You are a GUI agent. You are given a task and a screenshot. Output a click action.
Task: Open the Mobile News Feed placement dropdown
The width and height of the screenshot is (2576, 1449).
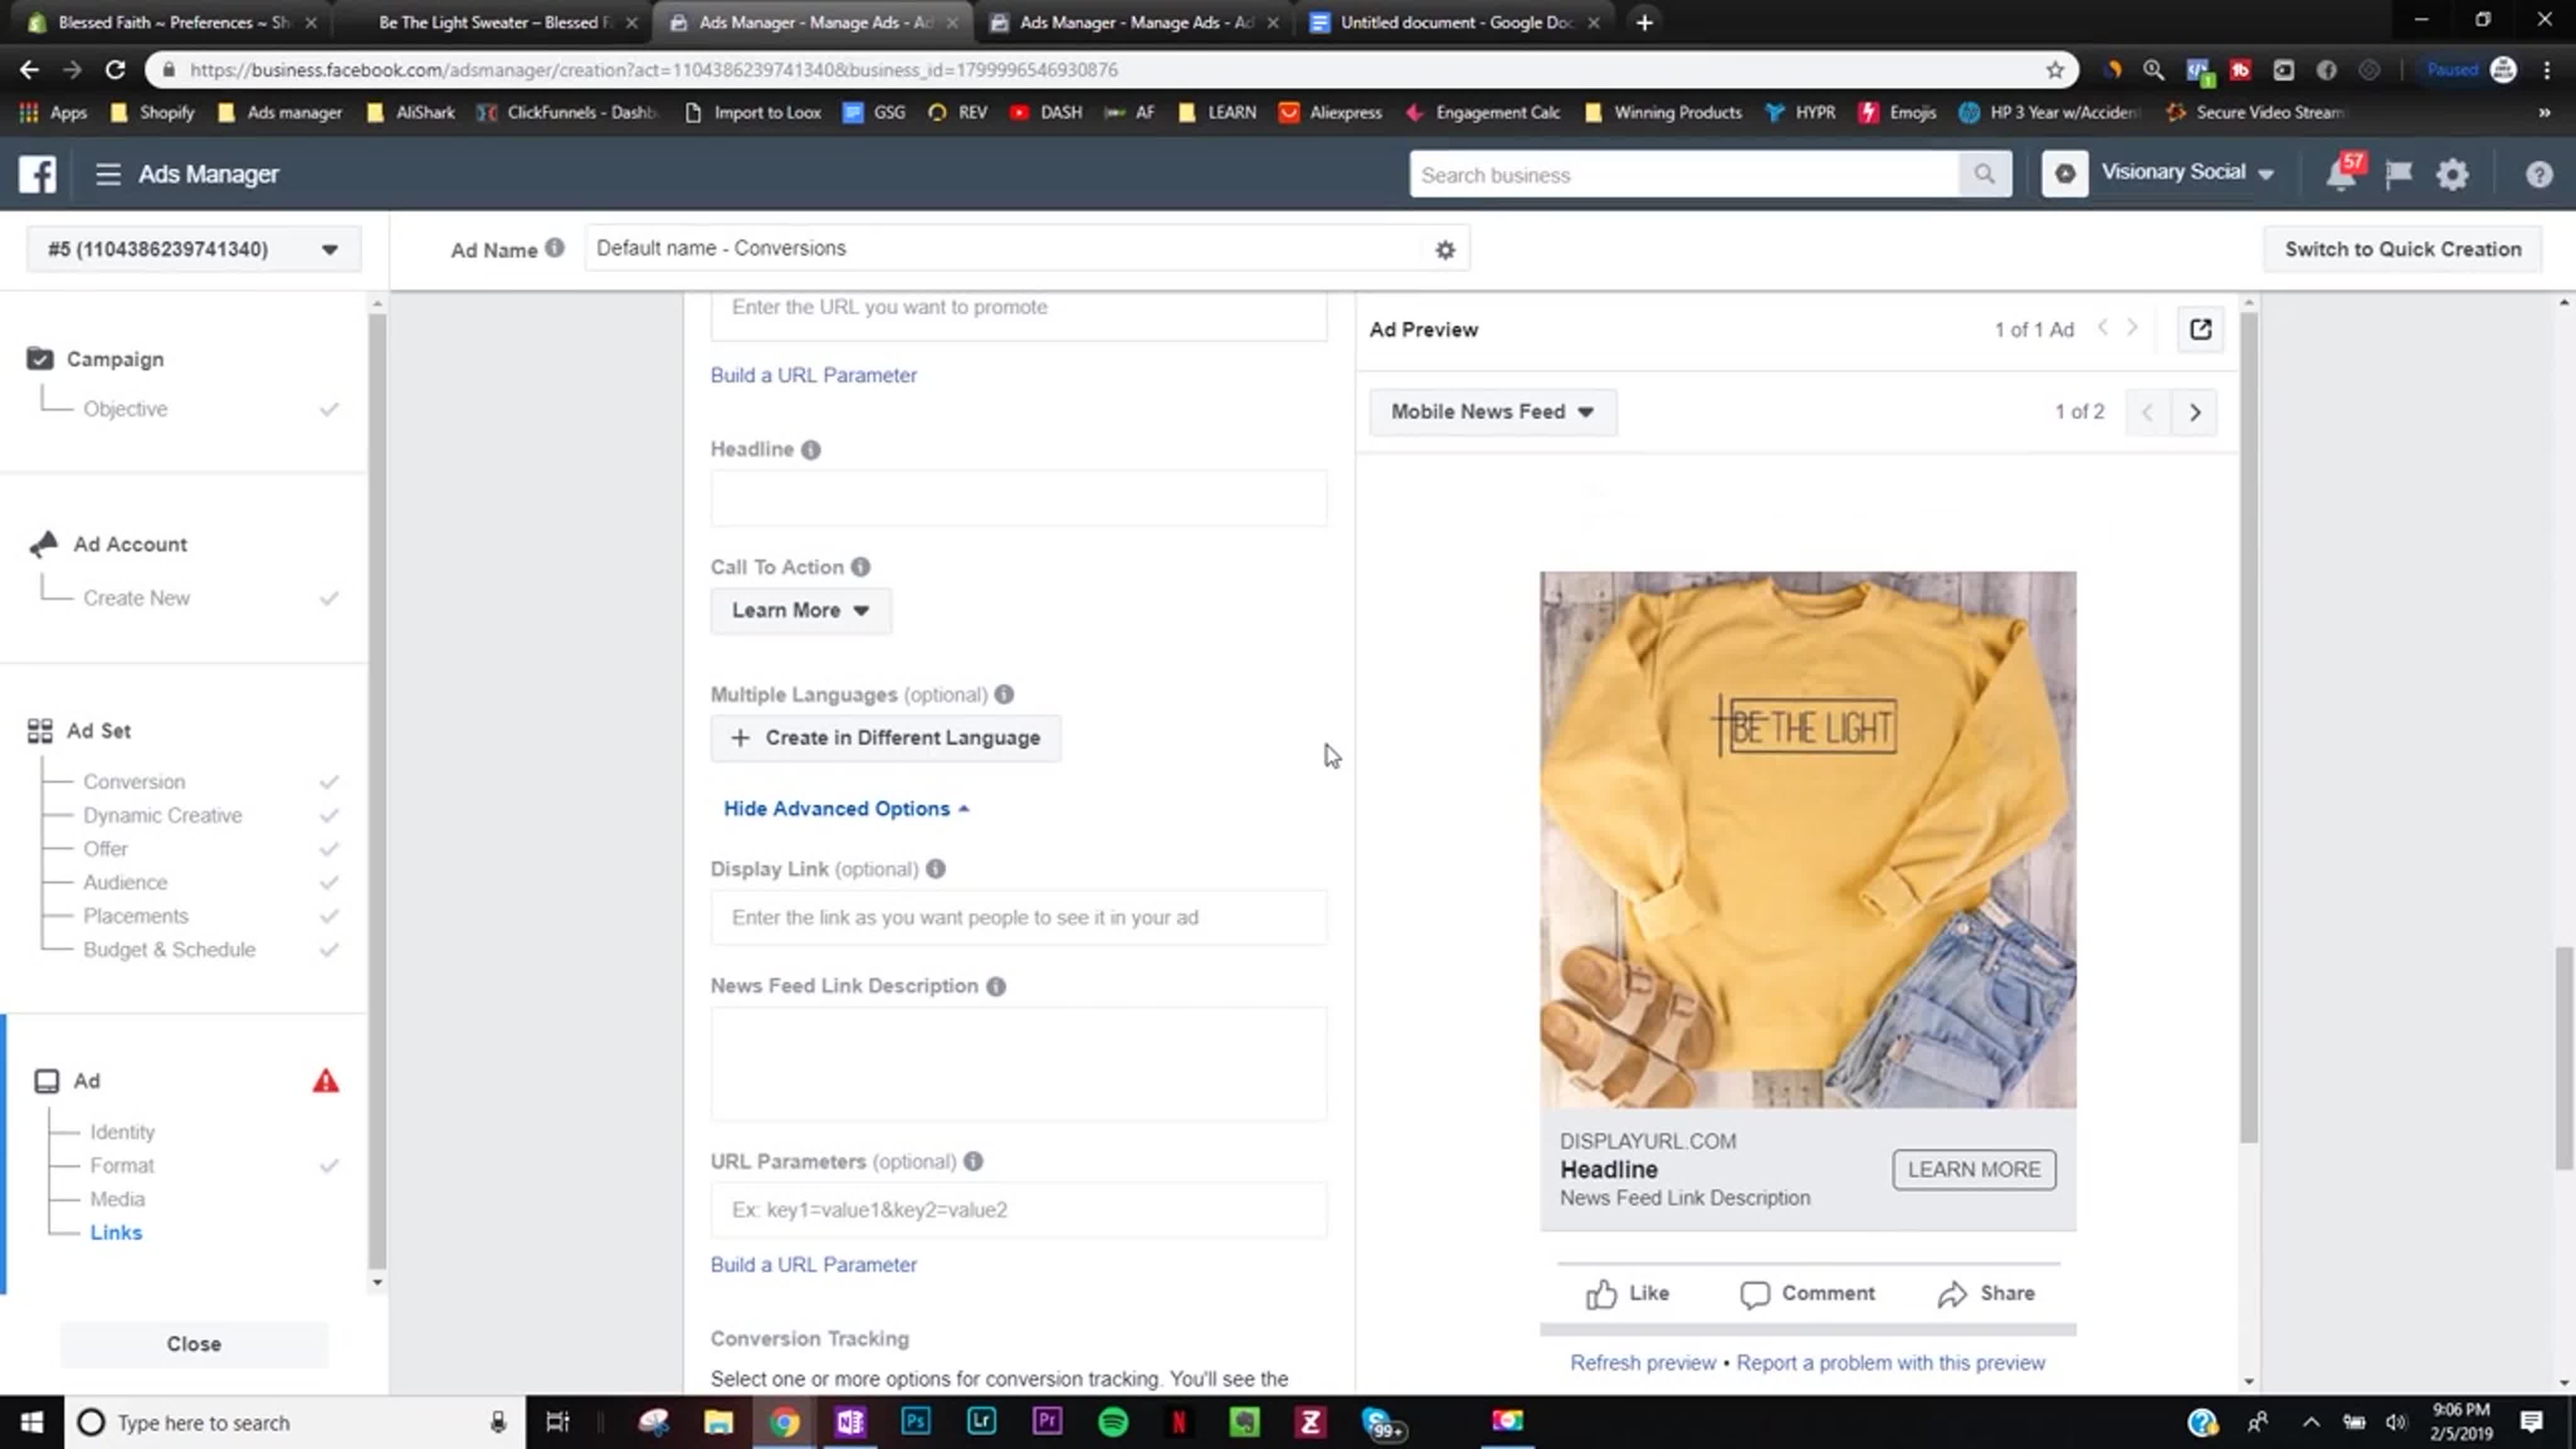(1492, 412)
